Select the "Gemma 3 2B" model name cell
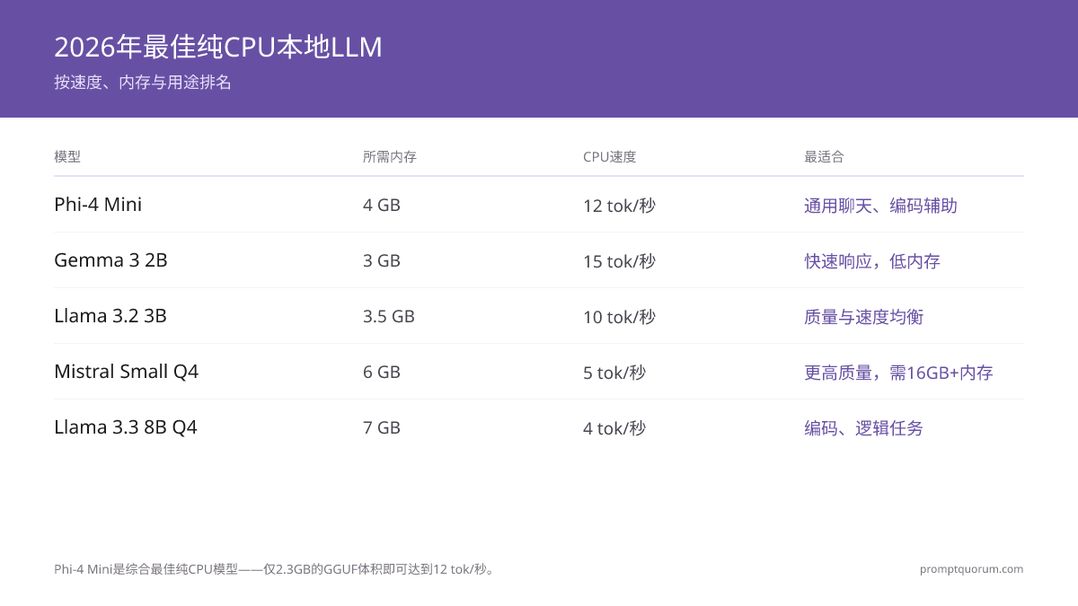Screen dimensions: 1078x606 pyautogui.click(x=110, y=260)
